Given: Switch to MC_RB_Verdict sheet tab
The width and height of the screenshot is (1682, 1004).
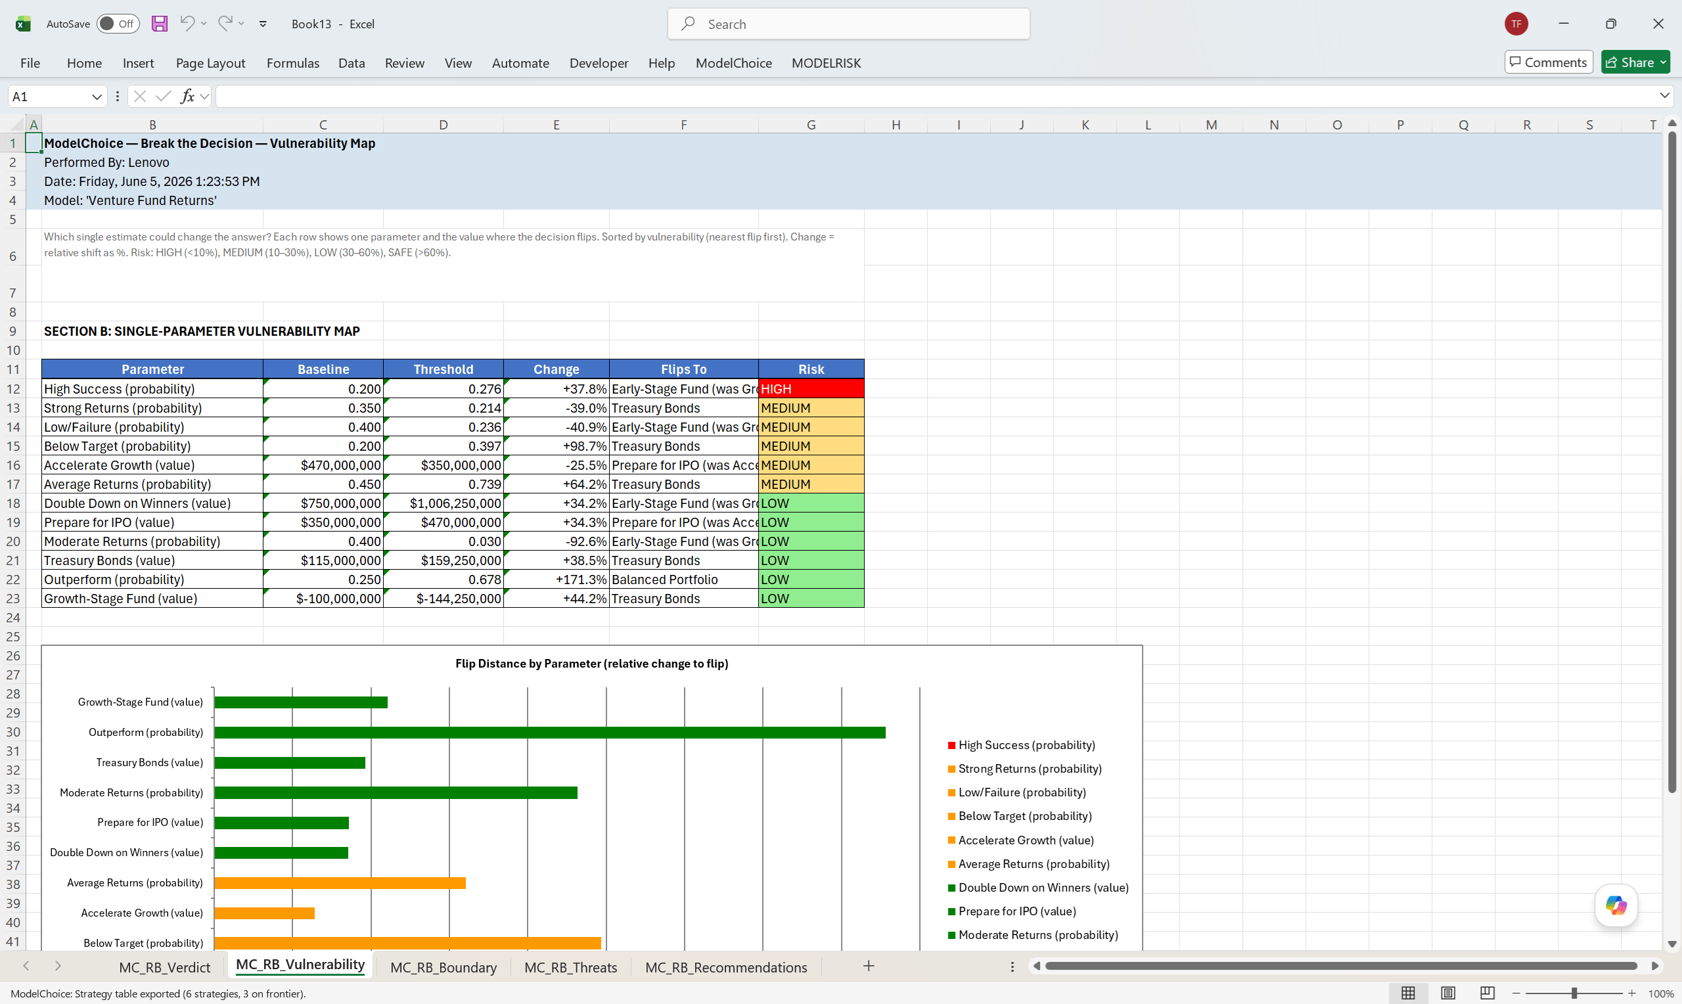Looking at the screenshot, I should [164, 967].
